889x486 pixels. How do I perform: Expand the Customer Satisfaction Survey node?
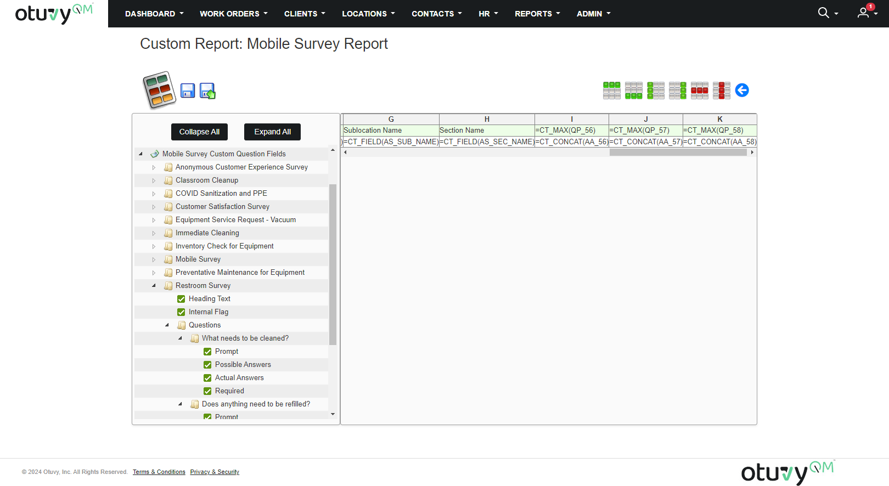[154, 207]
